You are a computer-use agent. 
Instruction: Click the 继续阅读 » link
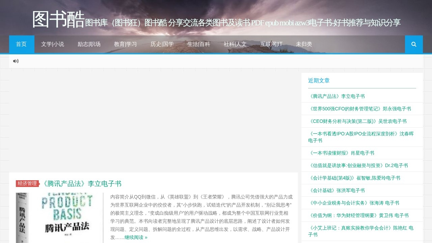click(x=134, y=237)
